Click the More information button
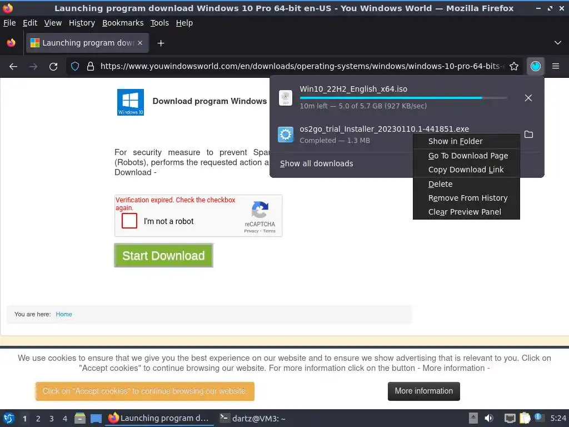The width and height of the screenshot is (569, 427). (424, 391)
